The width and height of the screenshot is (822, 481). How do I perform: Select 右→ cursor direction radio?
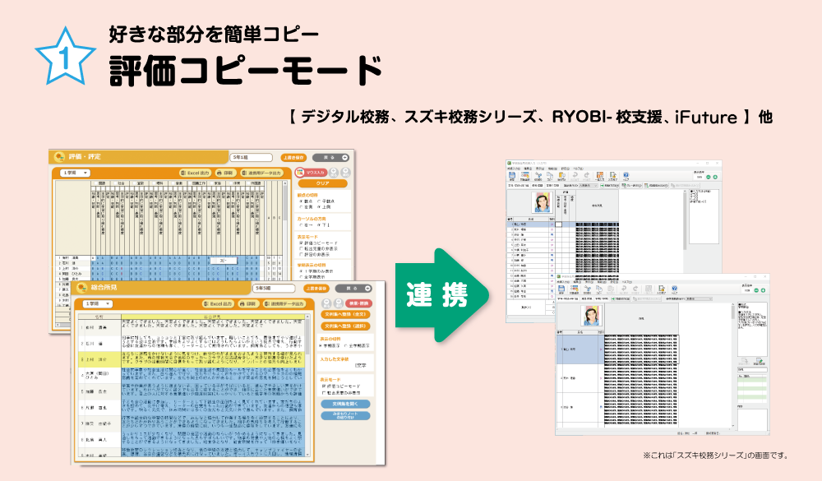pyautogui.click(x=301, y=225)
